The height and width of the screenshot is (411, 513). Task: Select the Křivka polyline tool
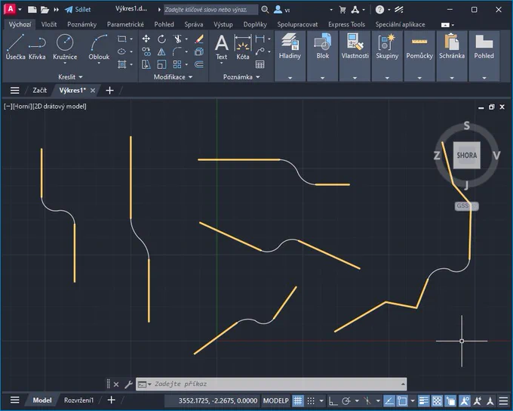37,47
